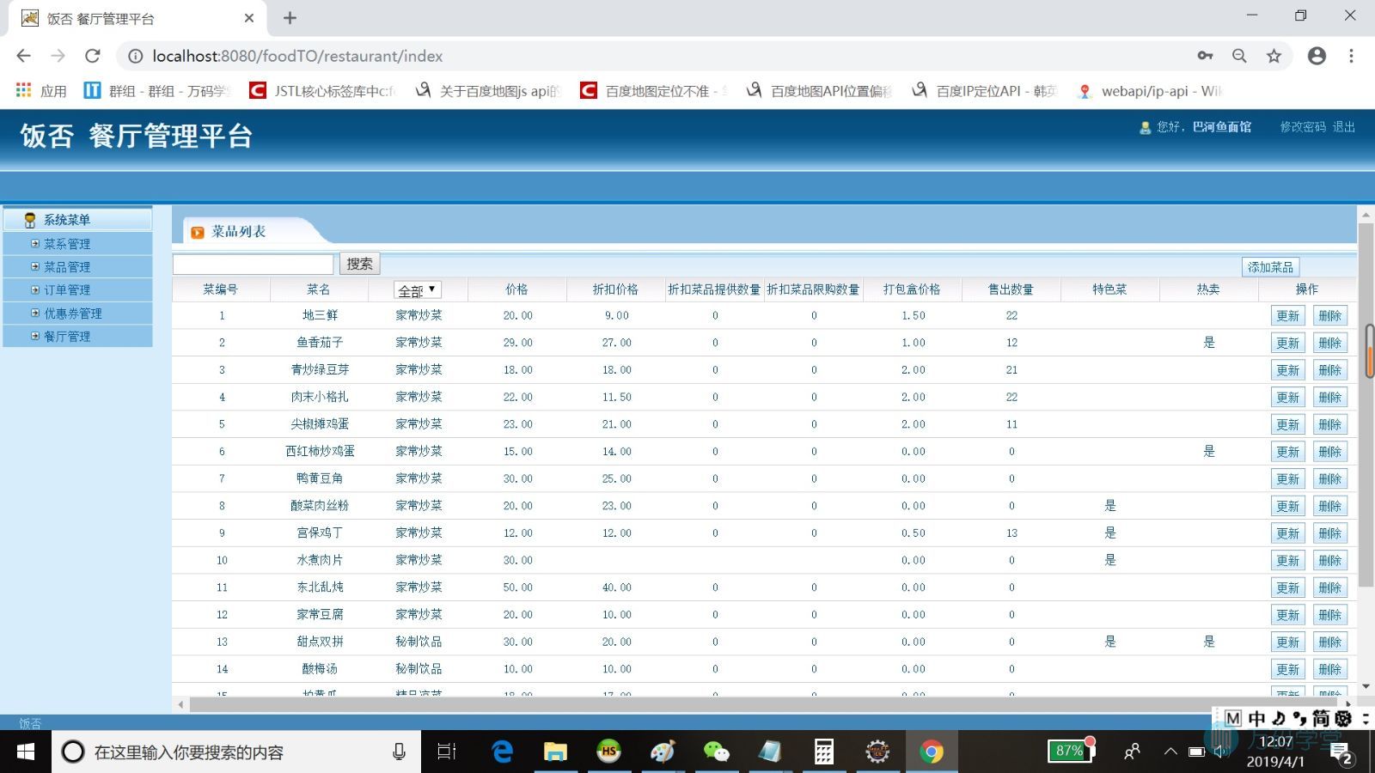Click the saved password key icon
1375x773 pixels.
pyautogui.click(x=1205, y=56)
